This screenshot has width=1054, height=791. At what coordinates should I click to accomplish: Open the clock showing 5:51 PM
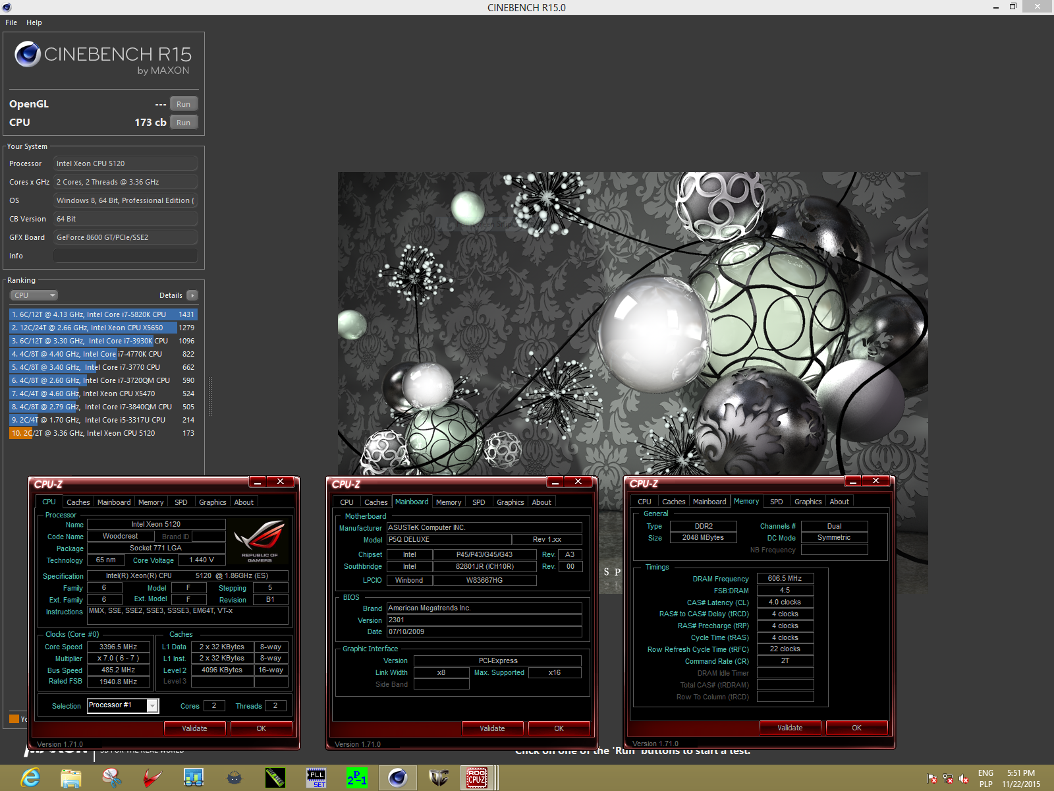tap(1021, 778)
